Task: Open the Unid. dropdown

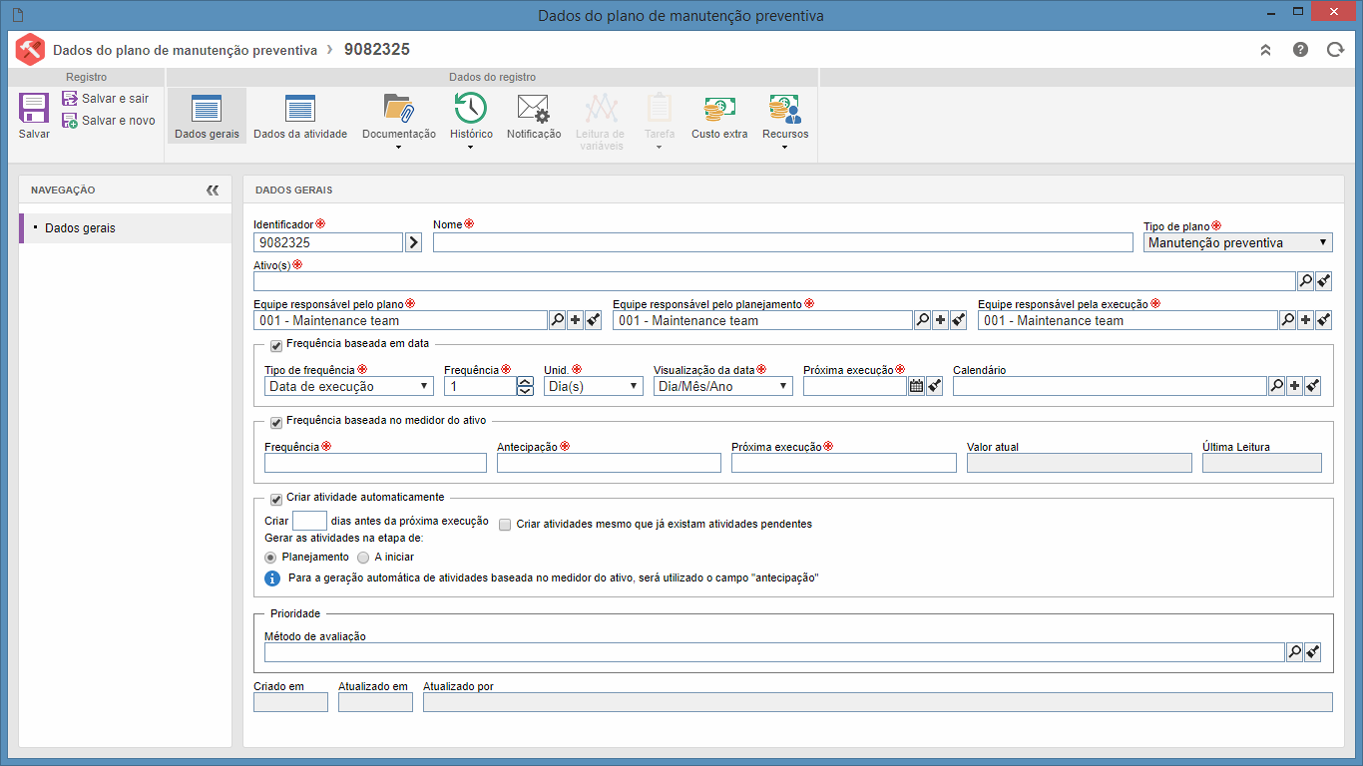Action: pyautogui.click(x=594, y=386)
